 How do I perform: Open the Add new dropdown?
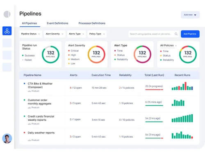click(190, 15)
